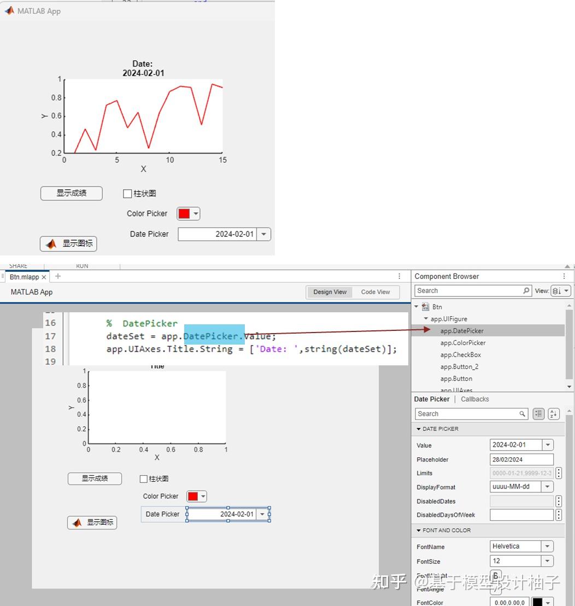This screenshot has height=606, width=575.
Task: Enable the 柱状图 checkbox on the design canvas
Action: pos(143,479)
